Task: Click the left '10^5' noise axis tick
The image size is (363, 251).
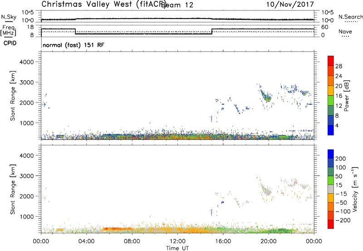Action: click(x=28, y=12)
